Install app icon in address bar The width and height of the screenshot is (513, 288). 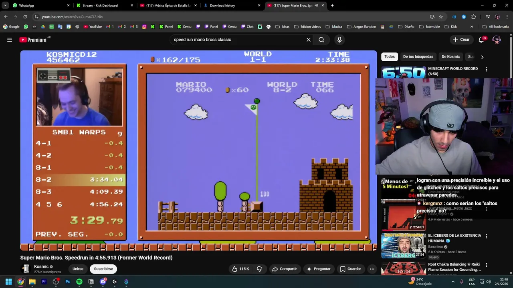(x=432, y=17)
